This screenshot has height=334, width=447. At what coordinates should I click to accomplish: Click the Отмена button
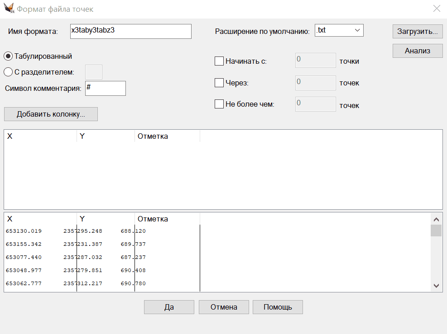point(224,307)
